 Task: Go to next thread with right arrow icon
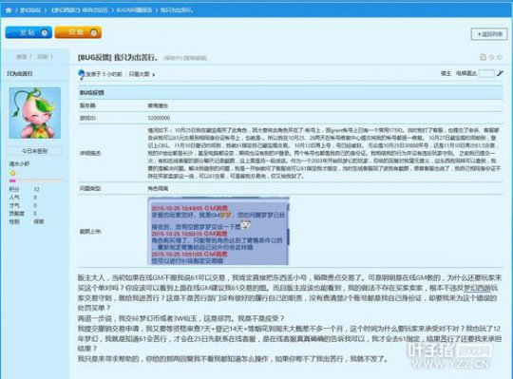[x=500, y=57]
